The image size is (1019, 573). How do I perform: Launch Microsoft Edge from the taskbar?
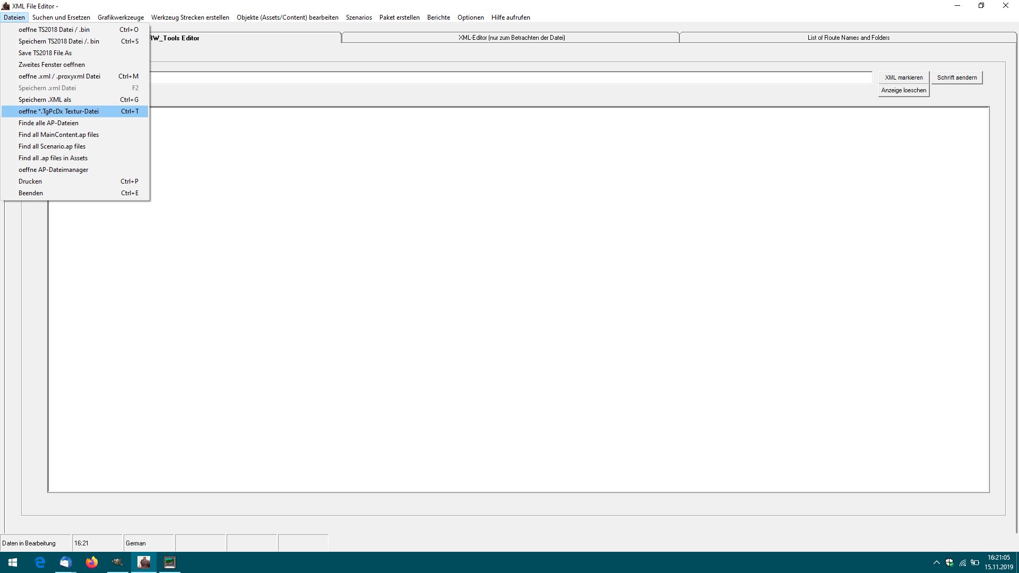click(x=40, y=562)
